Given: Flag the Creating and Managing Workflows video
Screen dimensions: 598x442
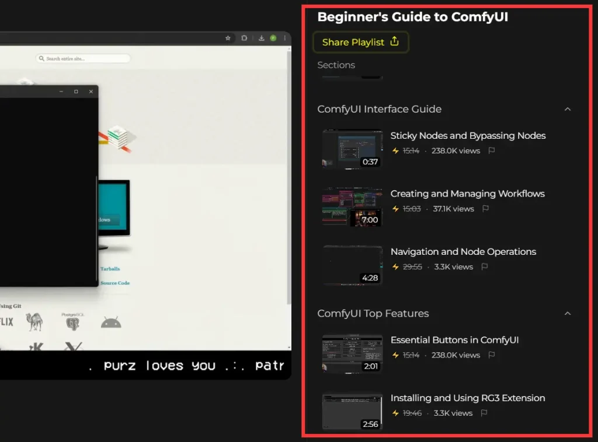Looking at the screenshot, I should [485, 209].
